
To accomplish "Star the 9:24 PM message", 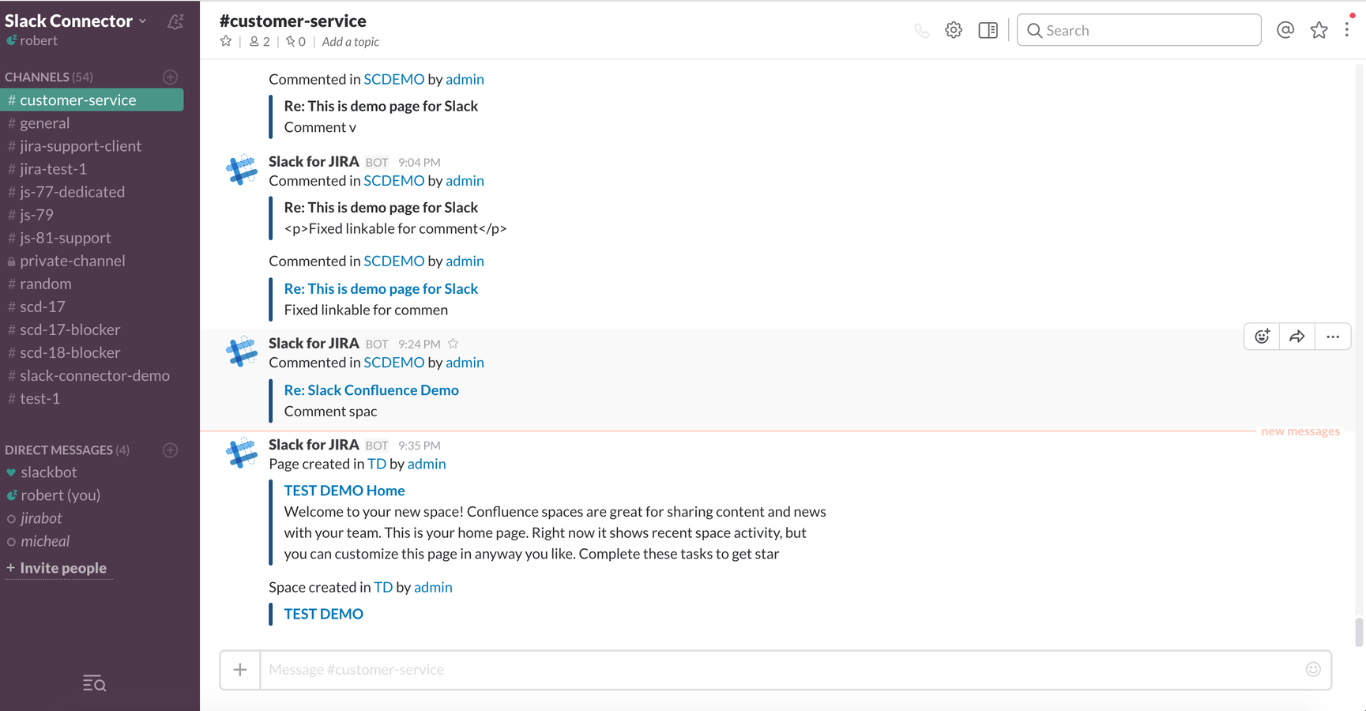I will [x=453, y=344].
